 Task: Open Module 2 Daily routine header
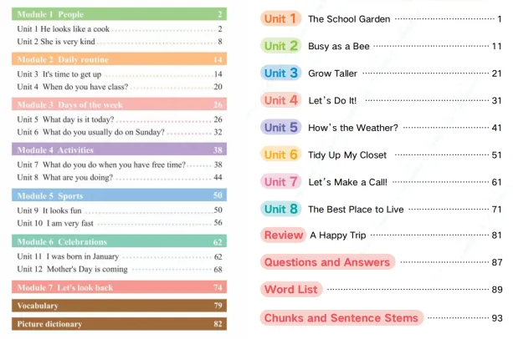point(119,59)
